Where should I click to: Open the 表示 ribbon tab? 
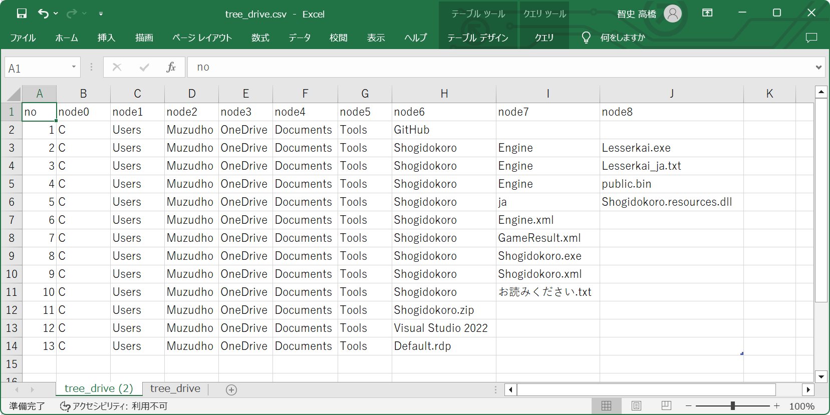click(x=376, y=38)
